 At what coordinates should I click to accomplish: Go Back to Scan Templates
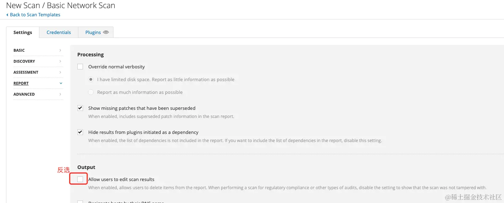tap(33, 15)
